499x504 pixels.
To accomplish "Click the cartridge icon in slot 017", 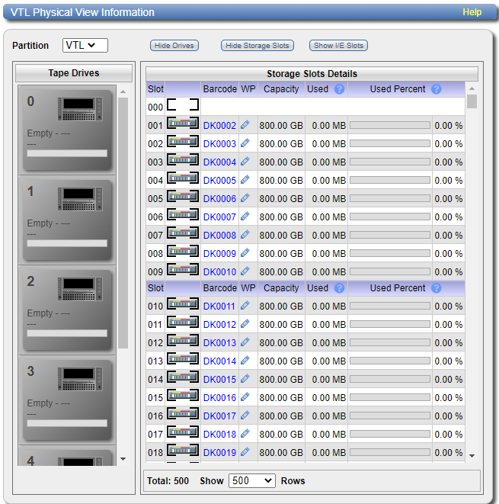I will coord(183,432).
